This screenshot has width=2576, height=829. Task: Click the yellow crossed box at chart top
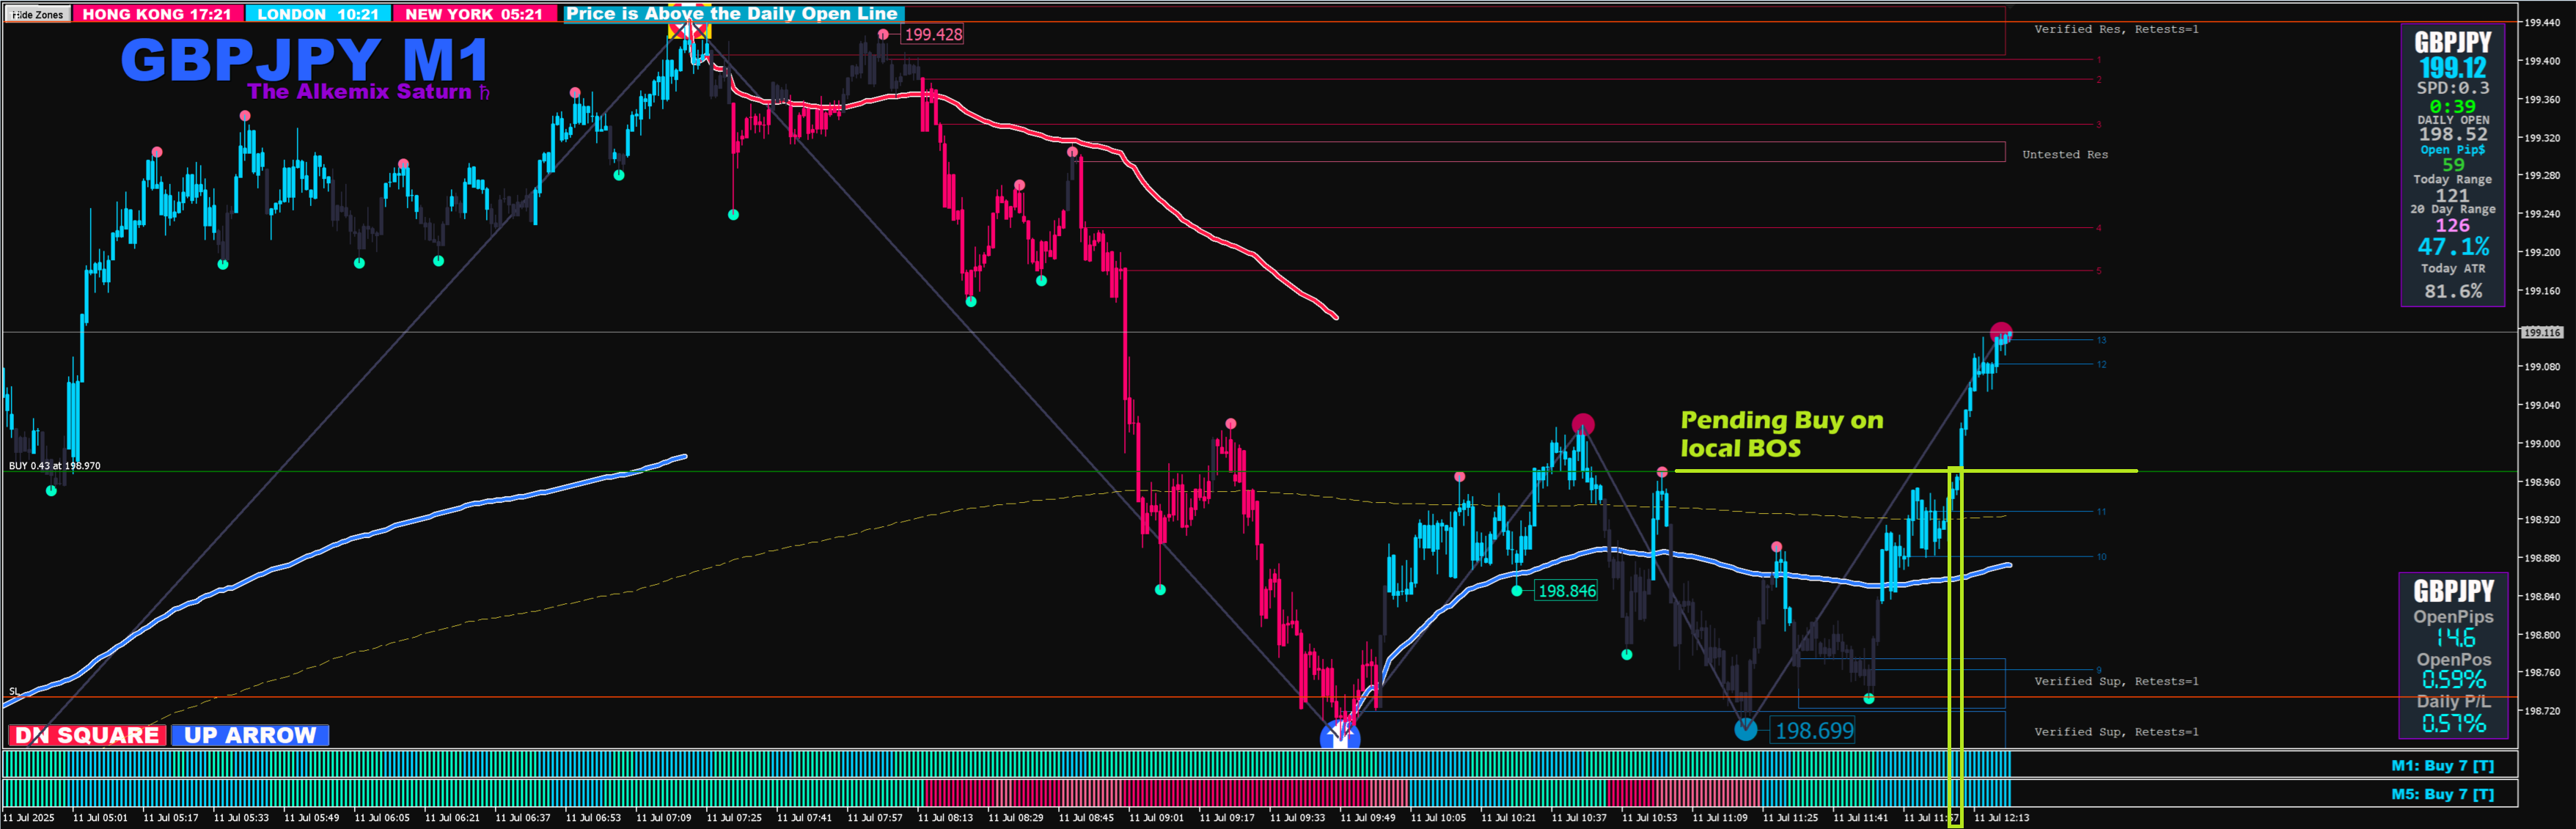[689, 30]
